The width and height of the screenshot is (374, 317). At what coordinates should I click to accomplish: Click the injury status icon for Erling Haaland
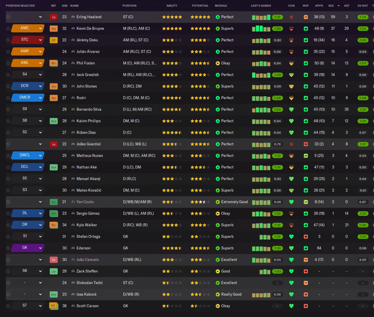(54, 17)
